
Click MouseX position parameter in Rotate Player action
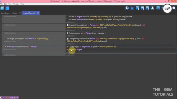pos(100,16)
